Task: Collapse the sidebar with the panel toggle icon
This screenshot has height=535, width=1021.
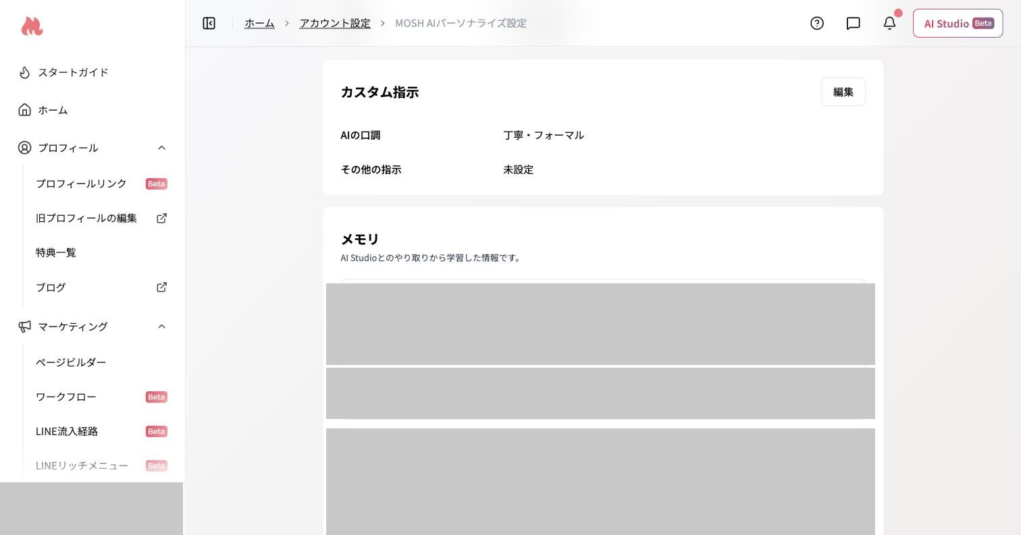Action: click(209, 24)
